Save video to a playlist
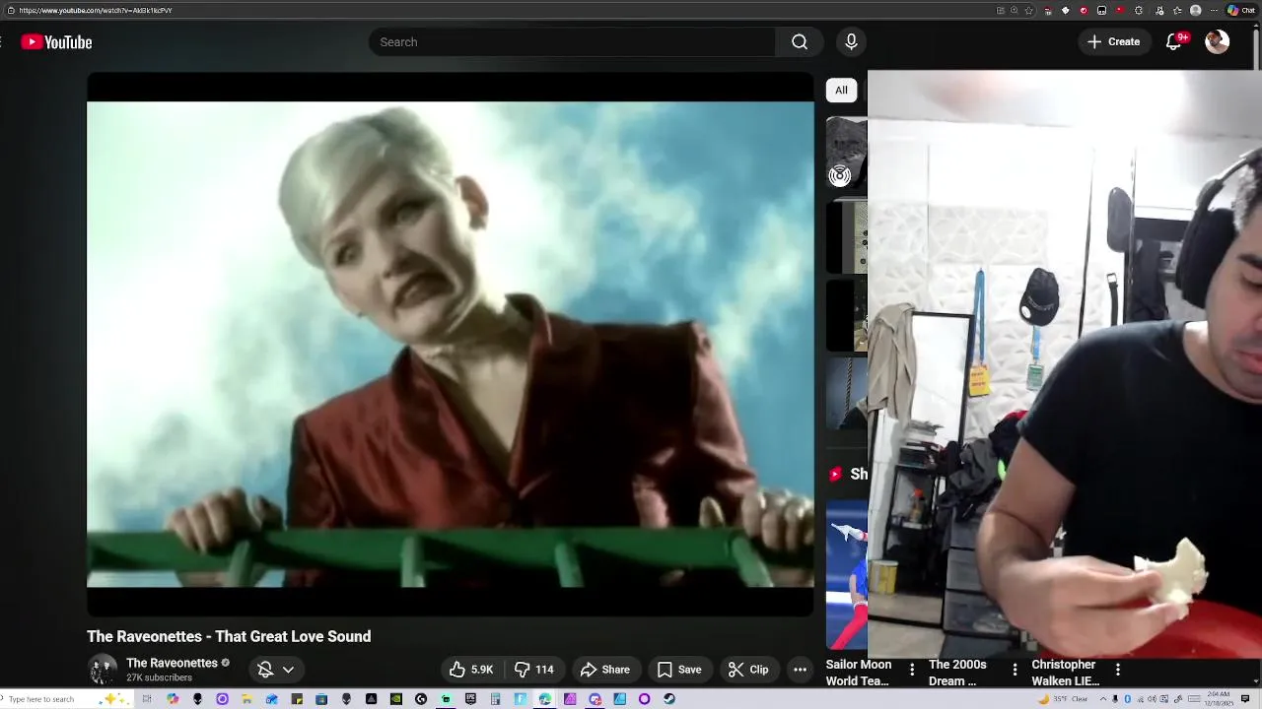 679,670
